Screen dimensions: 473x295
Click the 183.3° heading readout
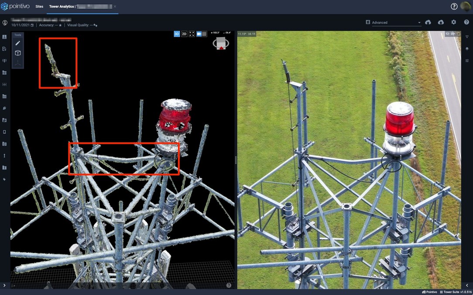point(216,33)
